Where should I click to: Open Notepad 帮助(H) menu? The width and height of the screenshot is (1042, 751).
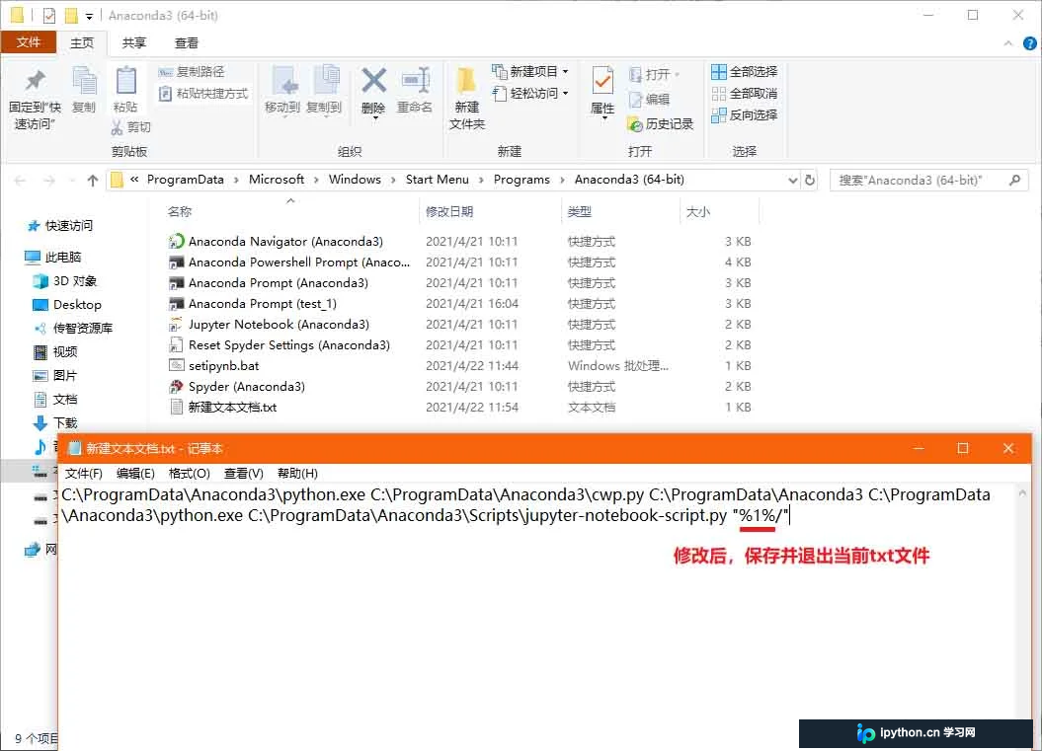[x=297, y=474]
